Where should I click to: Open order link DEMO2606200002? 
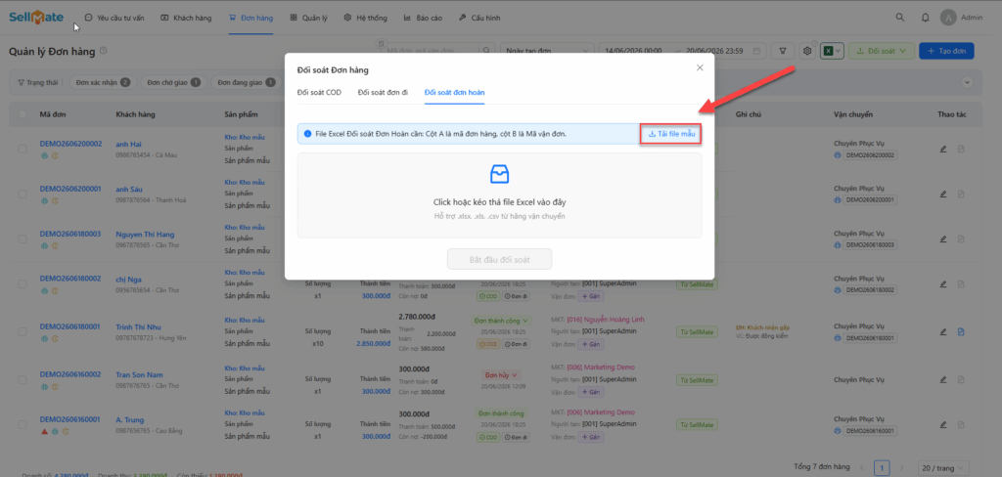pyautogui.click(x=70, y=144)
